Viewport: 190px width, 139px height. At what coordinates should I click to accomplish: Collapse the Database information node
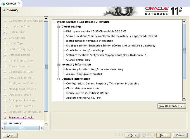[x=58, y=79]
